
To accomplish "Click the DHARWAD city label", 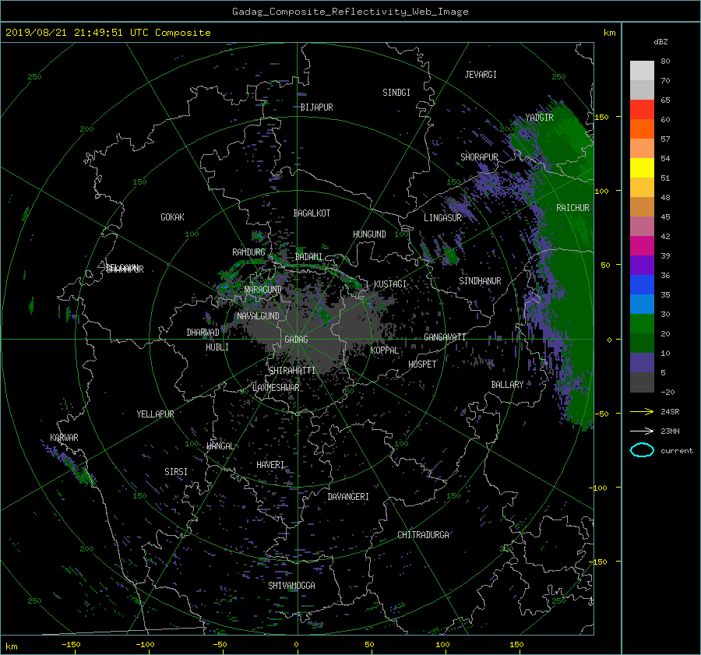I will point(203,333).
